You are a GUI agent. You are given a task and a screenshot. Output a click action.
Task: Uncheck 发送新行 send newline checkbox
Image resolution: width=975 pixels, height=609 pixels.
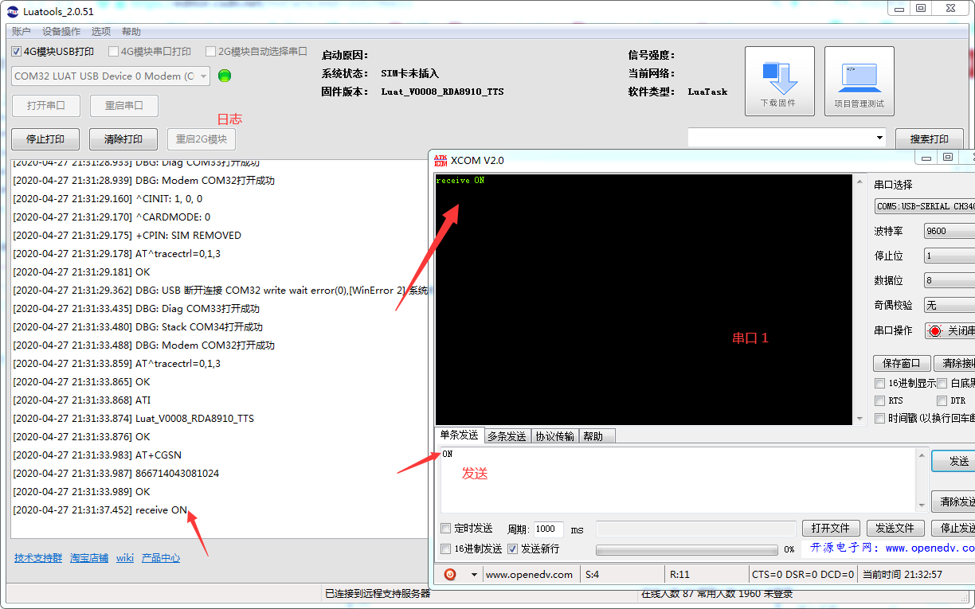pyautogui.click(x=512, y=549)
